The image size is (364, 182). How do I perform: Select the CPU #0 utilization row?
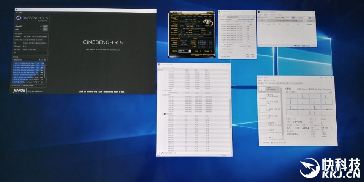(195, 118)
